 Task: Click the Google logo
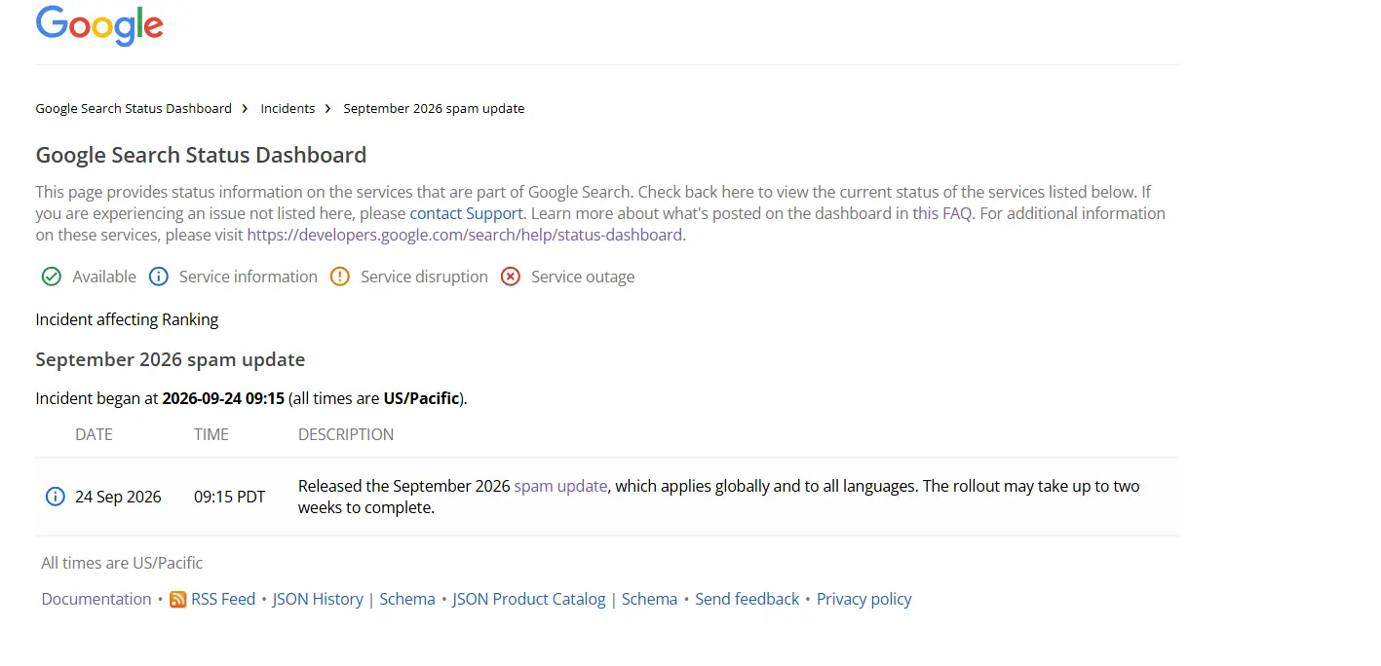pos(99,26)
